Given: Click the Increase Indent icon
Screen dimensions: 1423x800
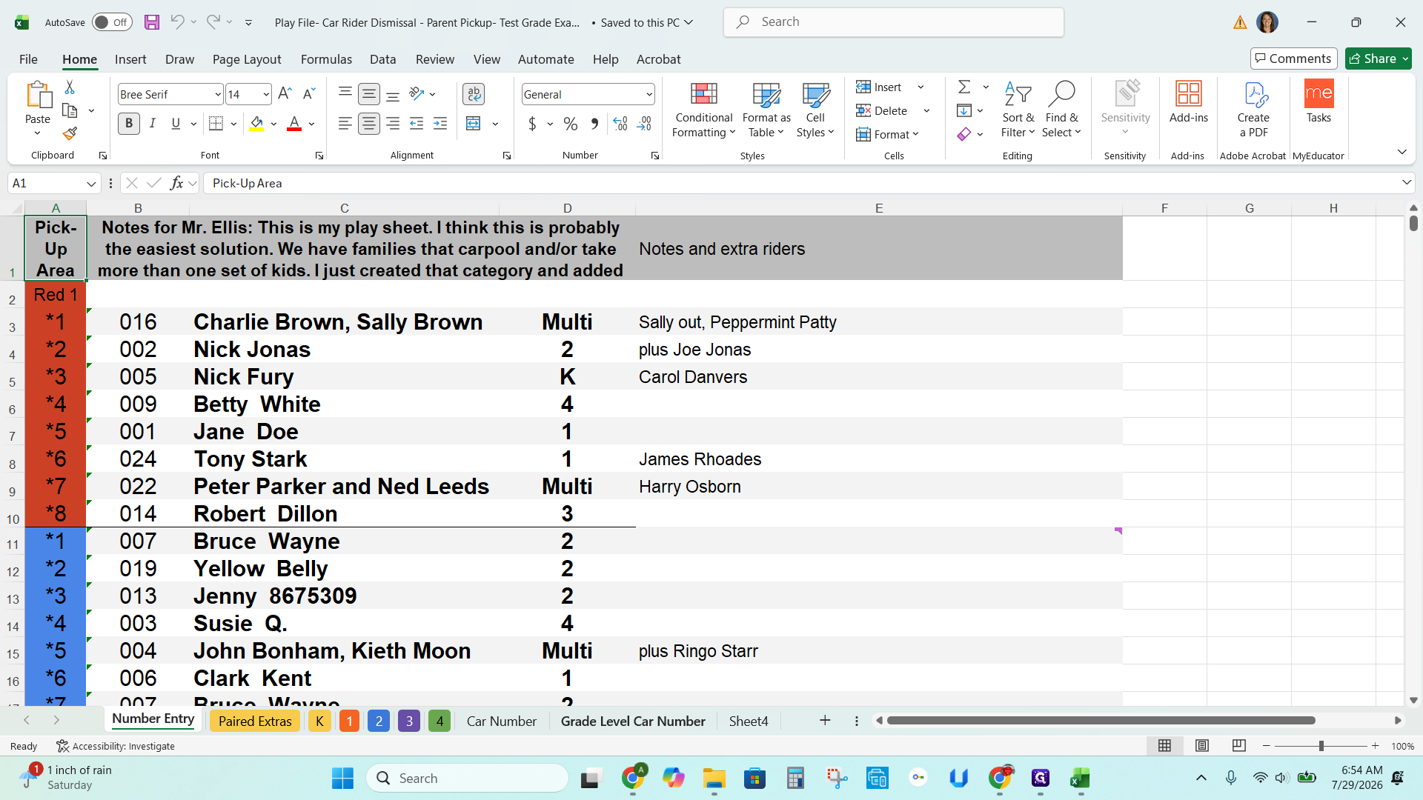Looking at the screenshot, I should tap(440, 124).
